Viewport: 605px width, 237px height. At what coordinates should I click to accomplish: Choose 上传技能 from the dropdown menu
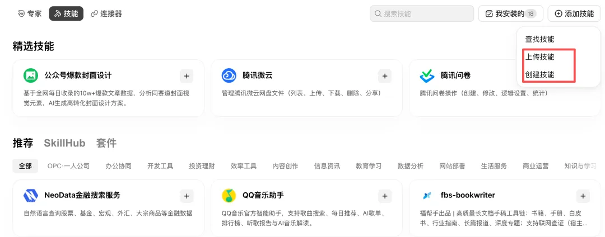pyautogui.click(x=540, y=56)
